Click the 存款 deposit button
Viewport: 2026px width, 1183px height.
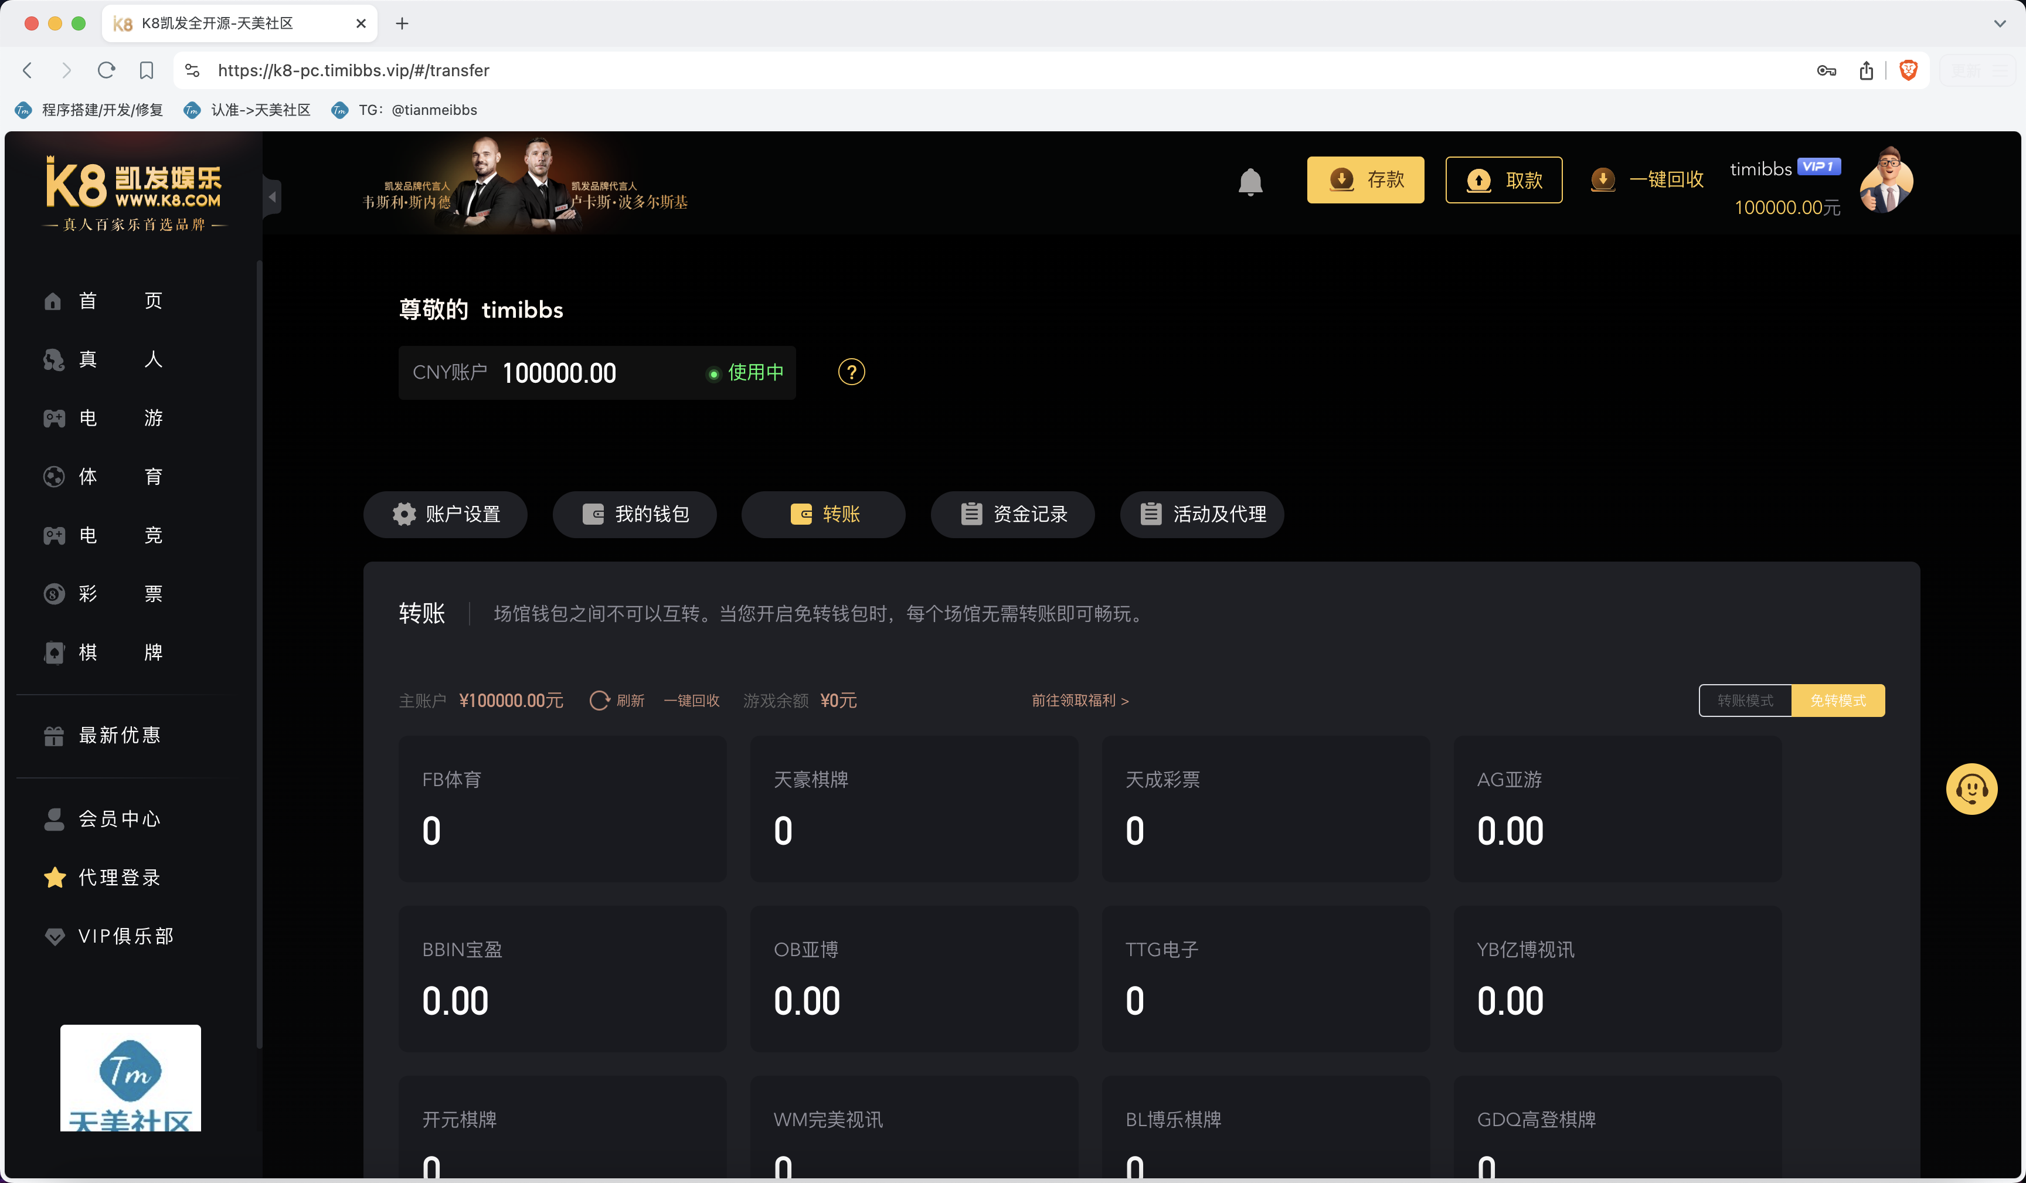point(1365,179)
